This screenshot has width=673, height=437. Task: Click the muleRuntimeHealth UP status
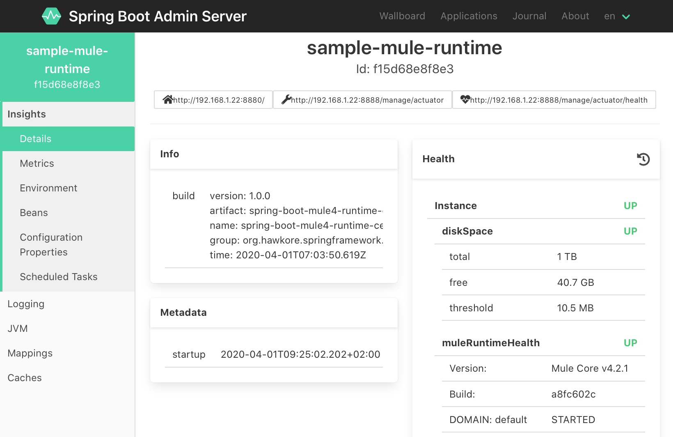click(630, 343)
